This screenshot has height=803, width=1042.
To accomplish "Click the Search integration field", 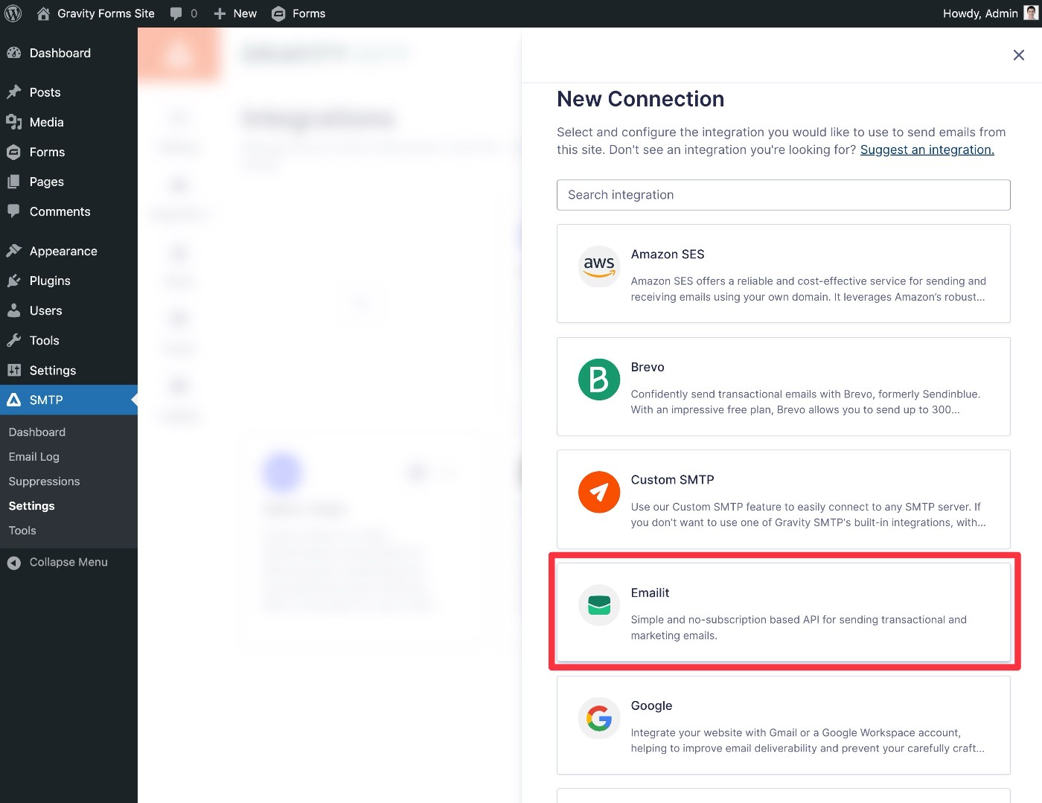I will (783, 195).
